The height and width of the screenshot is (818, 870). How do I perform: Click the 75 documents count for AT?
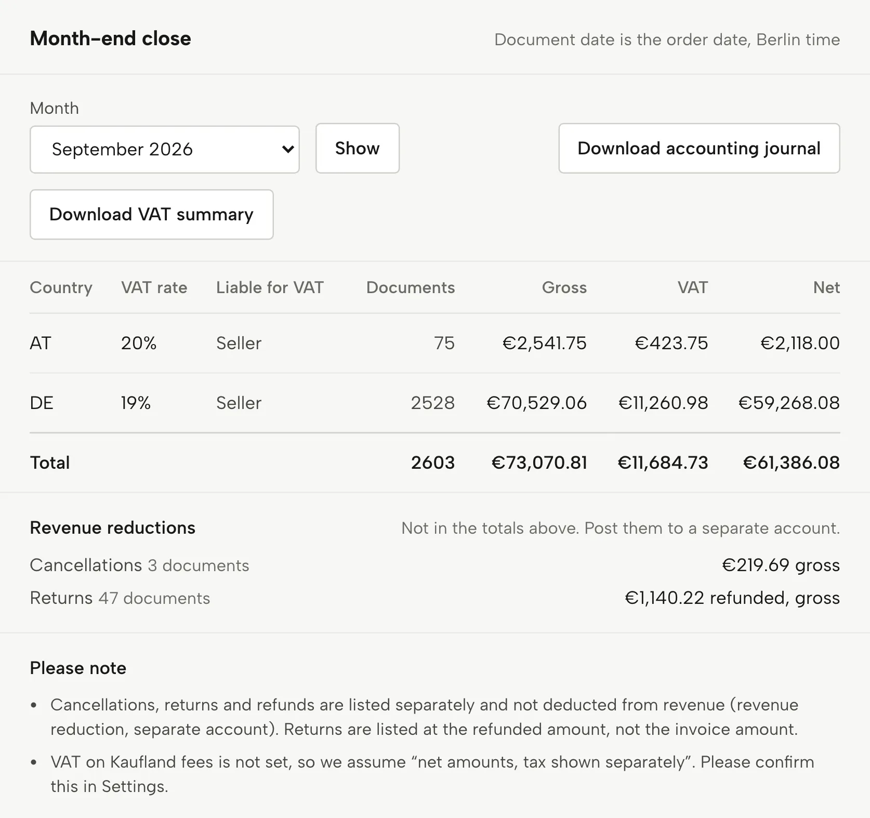[444, 343]
